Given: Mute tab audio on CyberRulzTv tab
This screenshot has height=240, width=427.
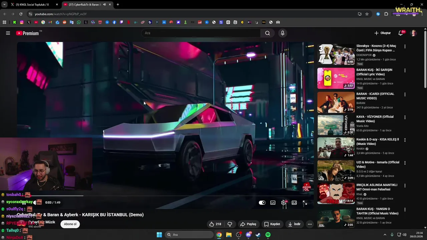Looking at the screenshot, I should click(104, 5).
